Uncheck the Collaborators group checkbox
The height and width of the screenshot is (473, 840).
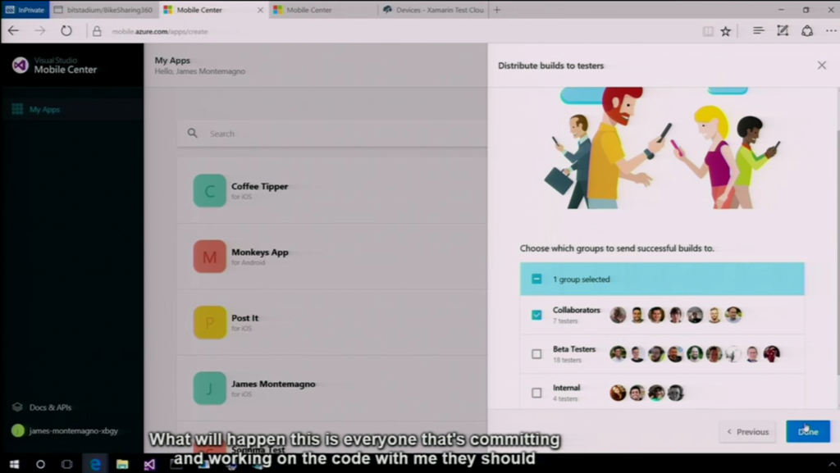pyautogui.click(x=536, y=315)
